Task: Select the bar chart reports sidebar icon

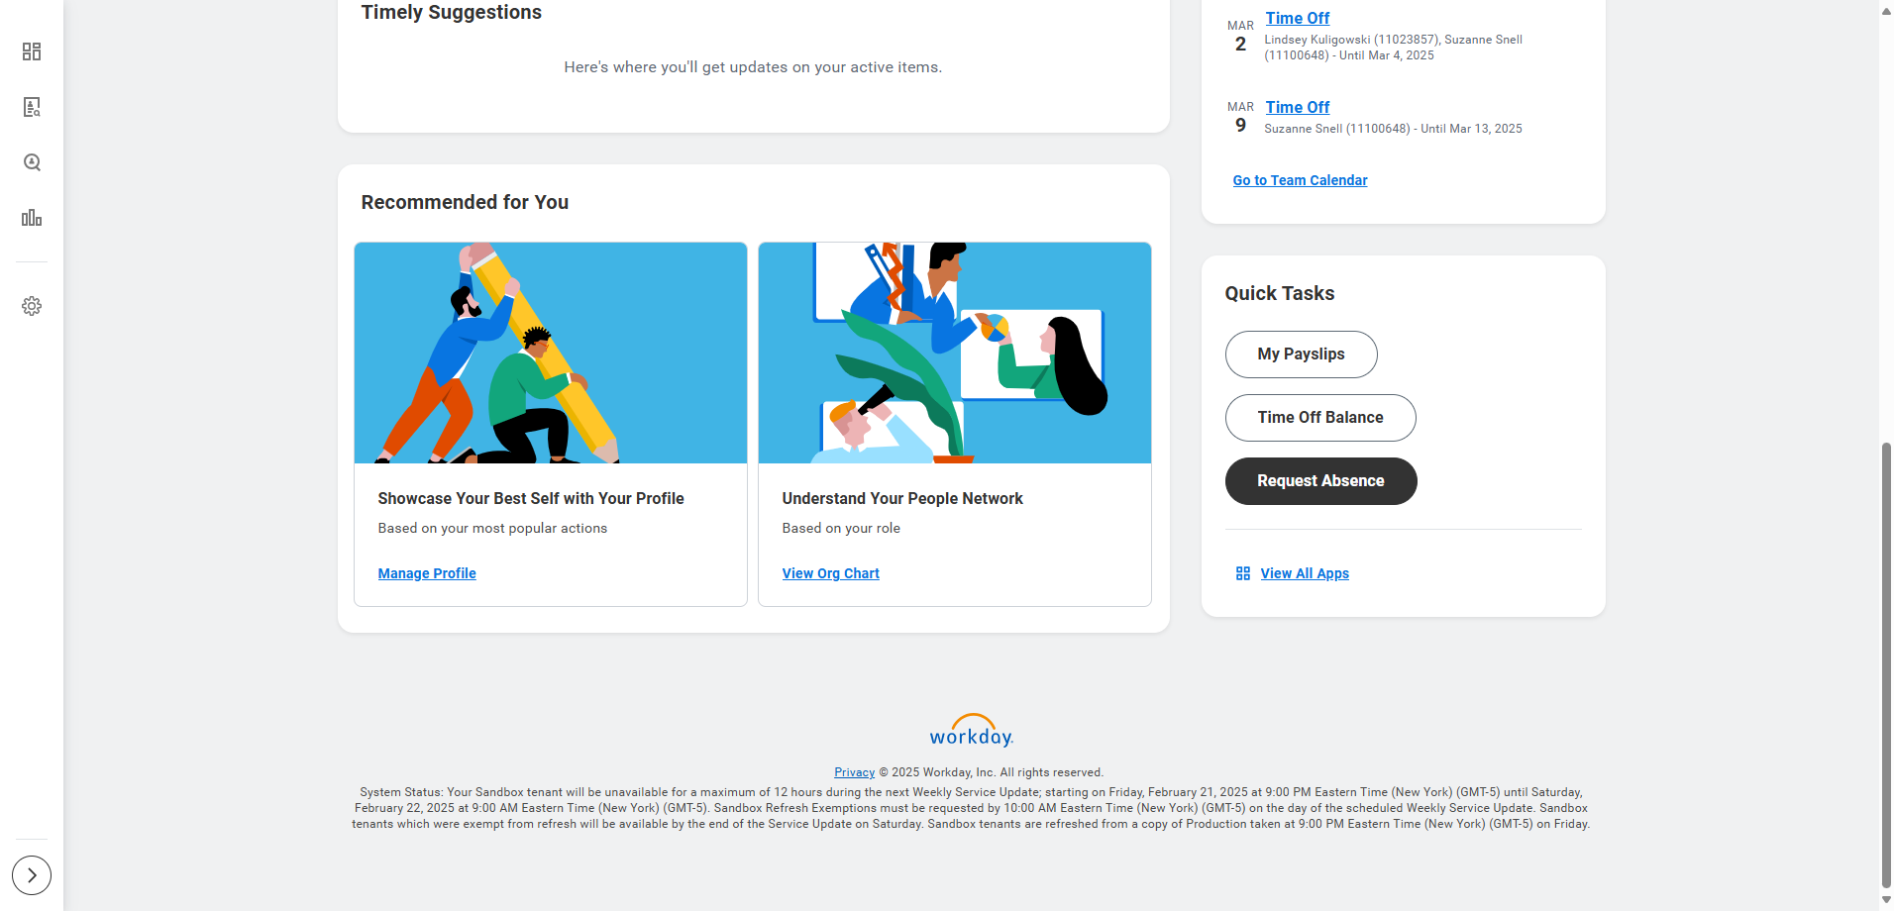Action: point(32,218)
